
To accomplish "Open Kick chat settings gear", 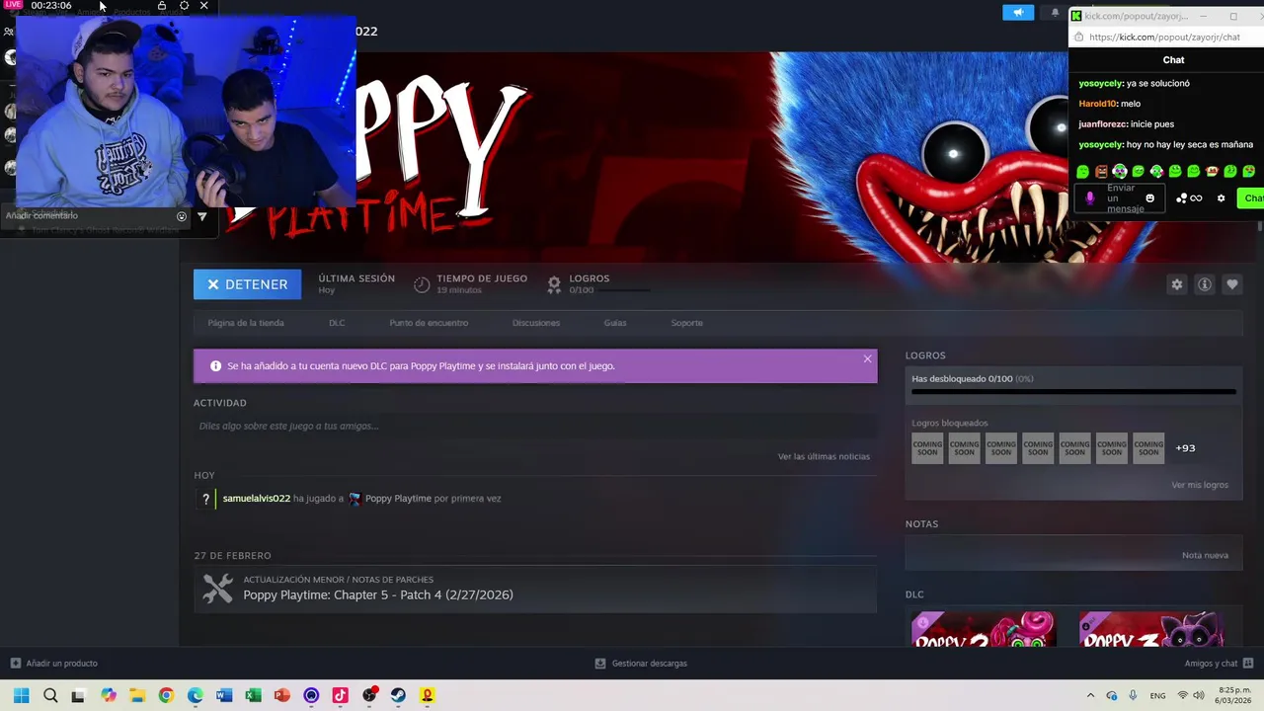I will (1221, 198).
